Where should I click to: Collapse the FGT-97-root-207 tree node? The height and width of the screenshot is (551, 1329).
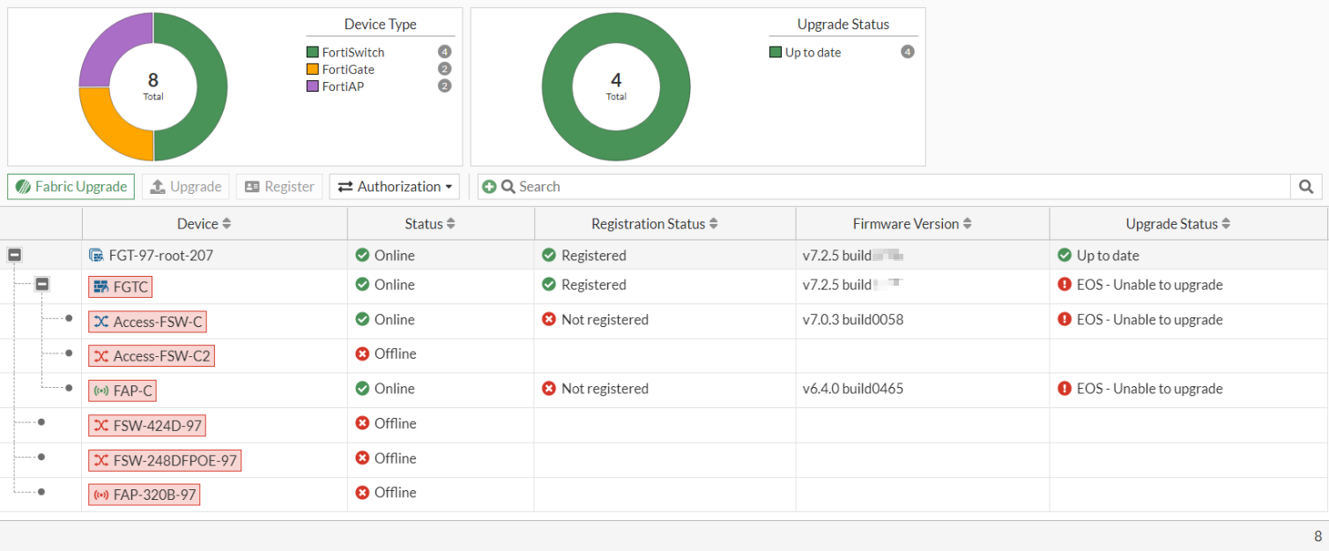pyautogui.click(x=14, y=256)
